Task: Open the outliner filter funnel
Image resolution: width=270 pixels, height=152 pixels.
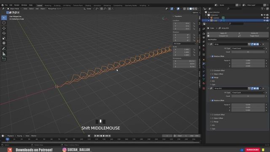Action: pos(262,8)
